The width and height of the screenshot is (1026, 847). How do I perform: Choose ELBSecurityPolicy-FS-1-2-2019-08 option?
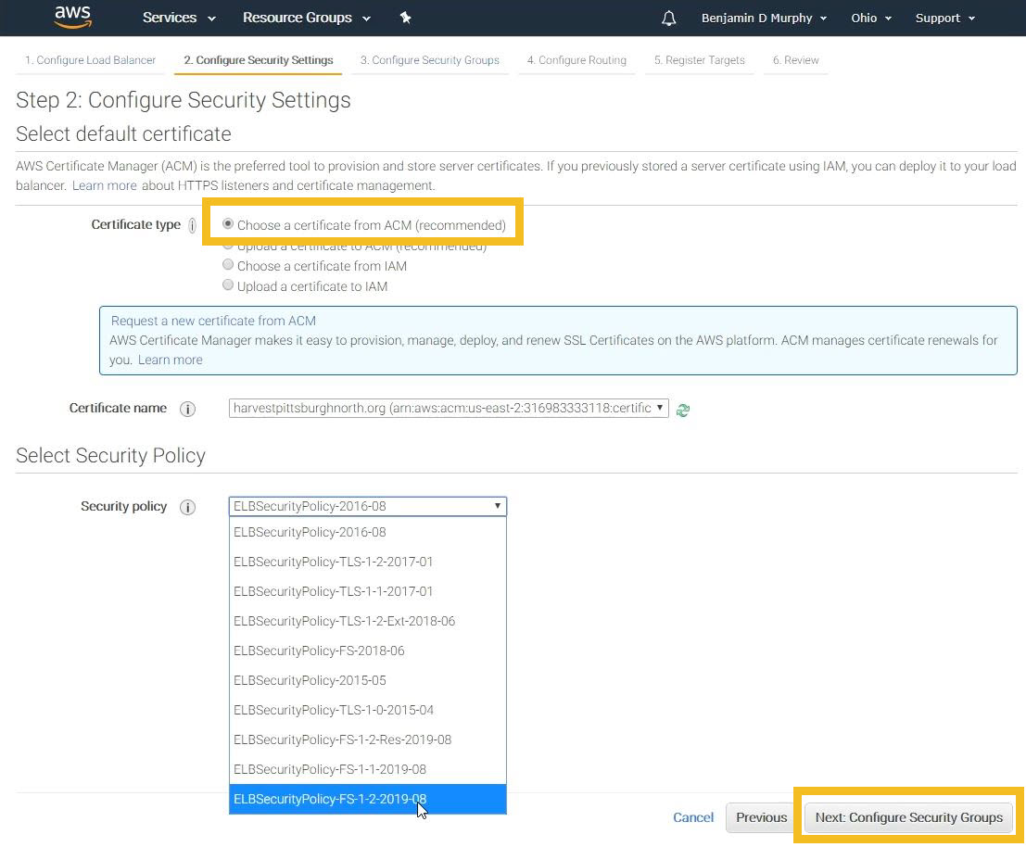[x=368, y=799]
